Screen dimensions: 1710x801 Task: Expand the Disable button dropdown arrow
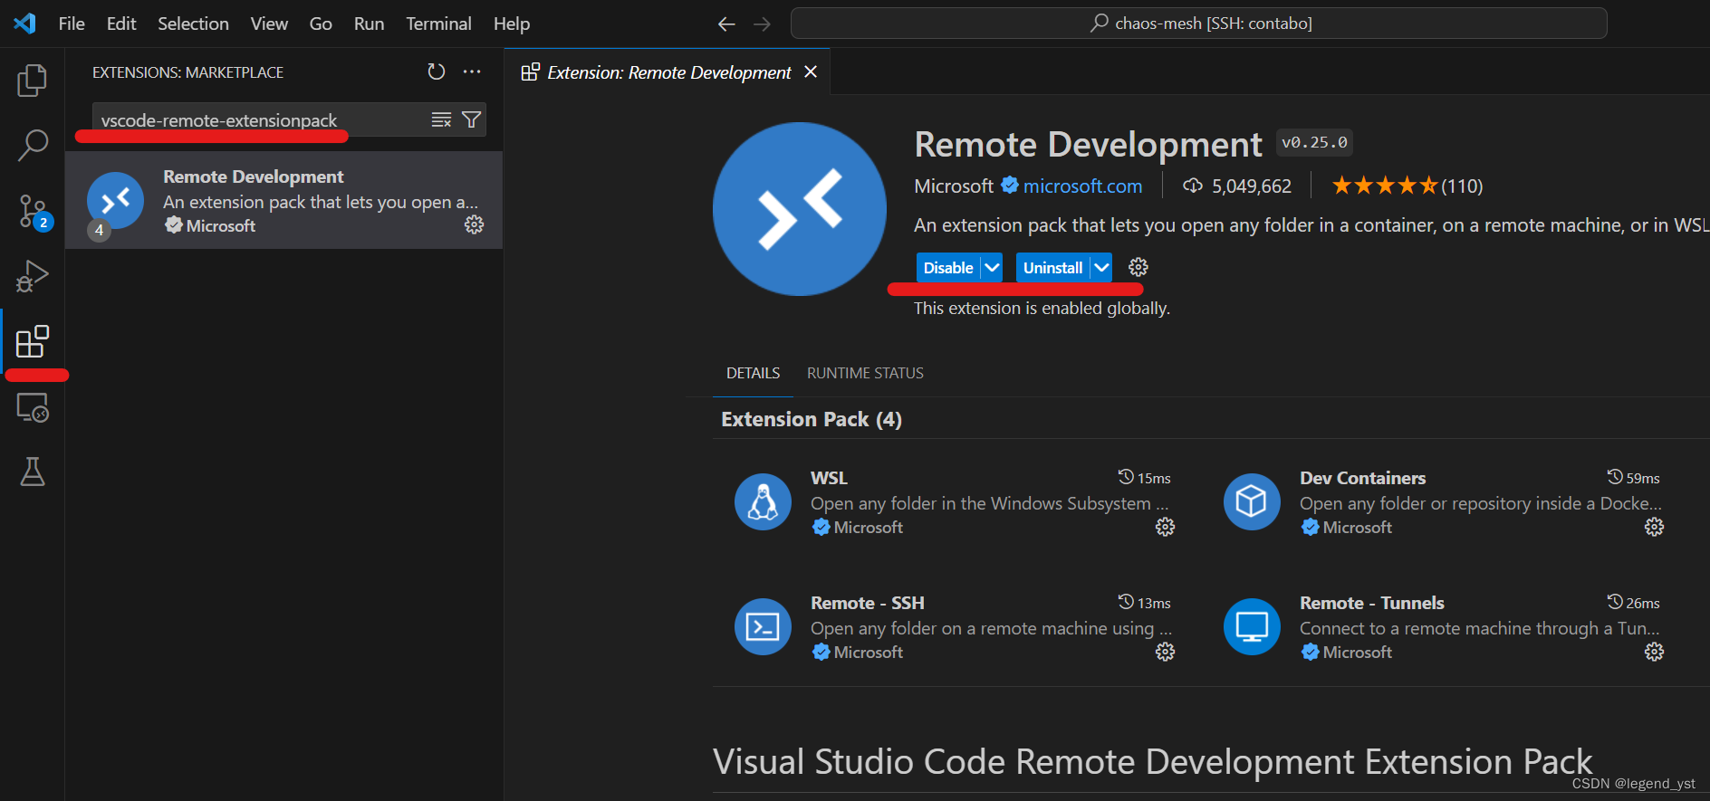(992, 267)
